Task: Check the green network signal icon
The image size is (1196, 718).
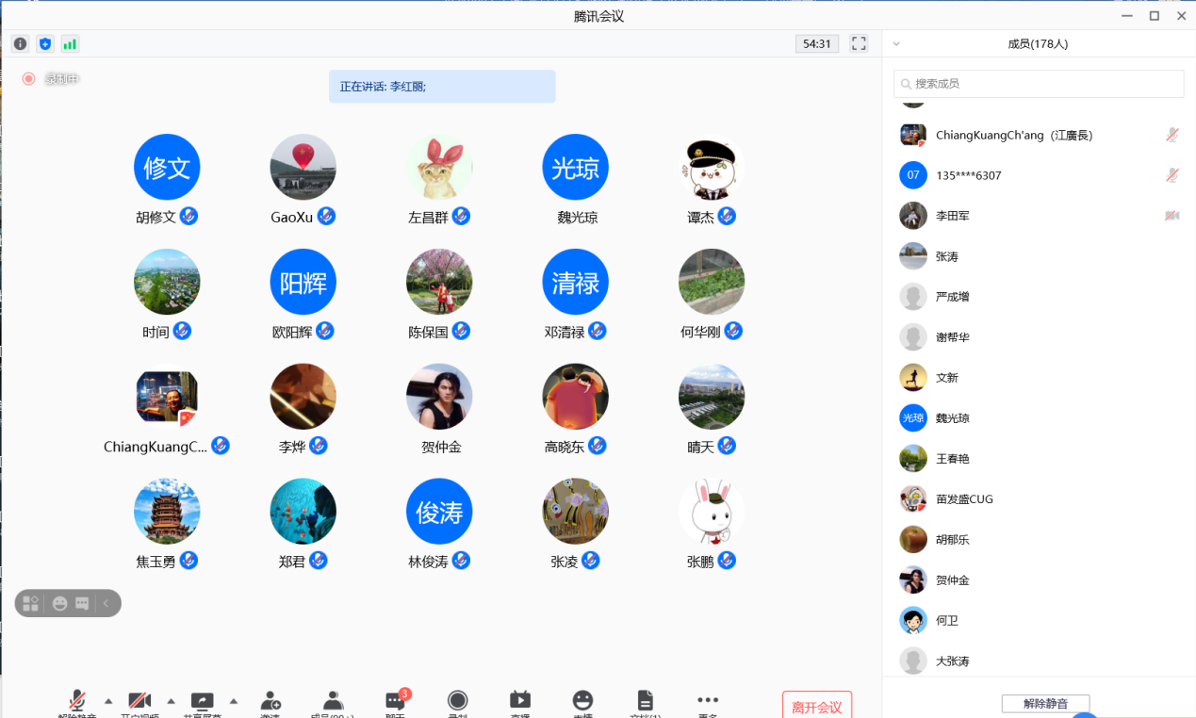Action: (70, 44)
